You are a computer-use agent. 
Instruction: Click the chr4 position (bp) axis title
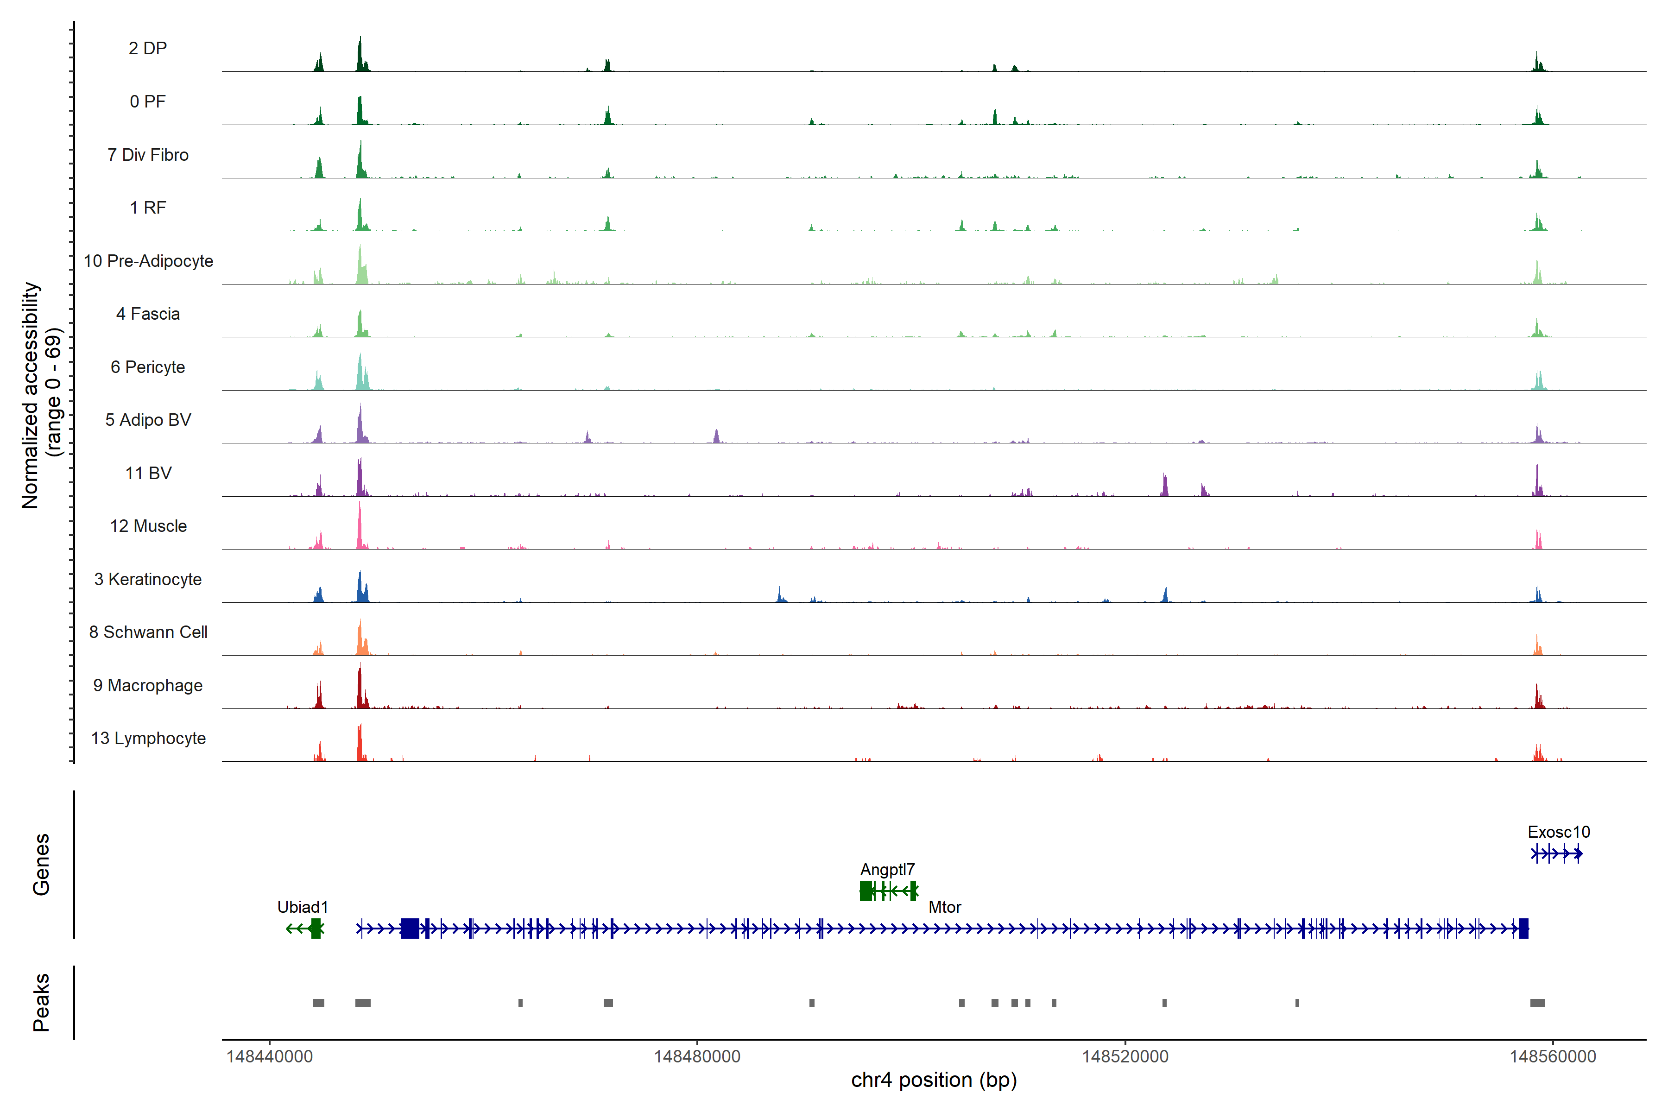(x=933, y=1080)
